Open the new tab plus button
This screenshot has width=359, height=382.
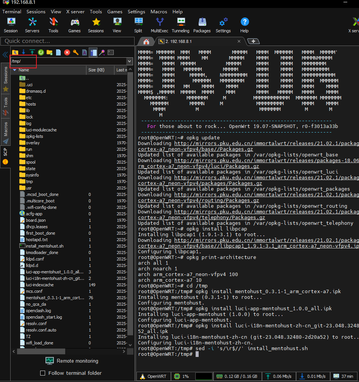[253, 41]
